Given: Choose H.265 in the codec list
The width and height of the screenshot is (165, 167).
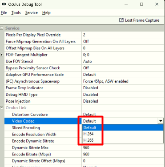Looking at the screenshot, I should click(x=123, y=140).
